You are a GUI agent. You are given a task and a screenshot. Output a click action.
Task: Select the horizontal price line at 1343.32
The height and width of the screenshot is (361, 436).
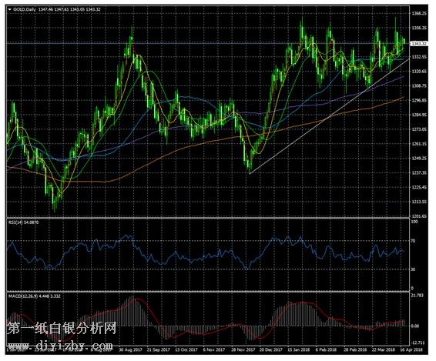point(208,43)
